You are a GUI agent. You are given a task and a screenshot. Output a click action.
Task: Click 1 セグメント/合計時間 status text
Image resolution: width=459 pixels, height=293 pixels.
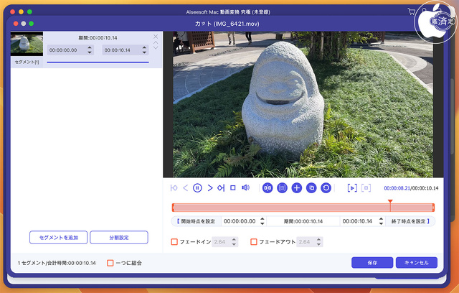click(x=57, y=263)
